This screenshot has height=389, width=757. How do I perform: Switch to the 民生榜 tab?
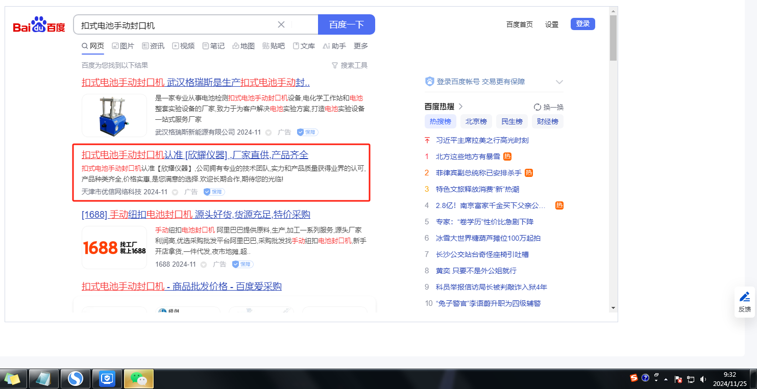coord(511,121)
